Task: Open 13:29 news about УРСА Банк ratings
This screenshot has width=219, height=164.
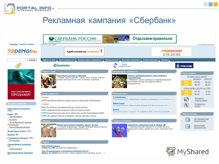Action: click(x=74, y=100)
